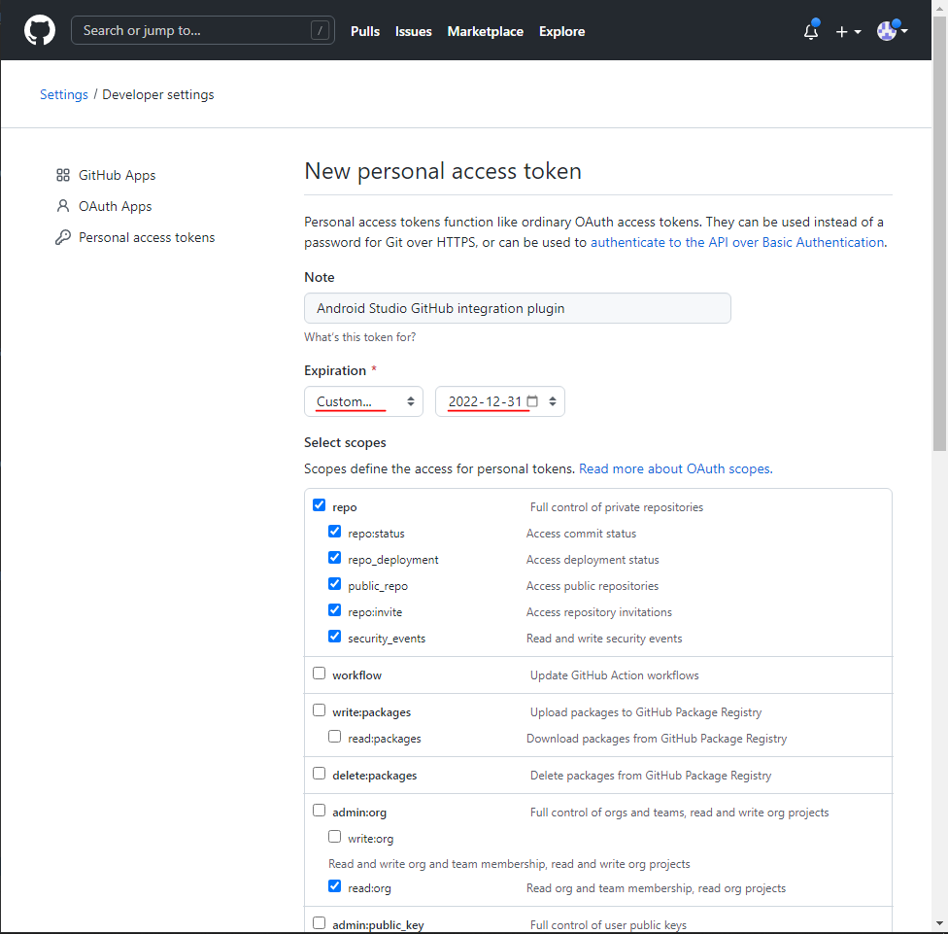Enable the delete:packages checkbox
This screenshot has height=934, width=948.
[x=320, y=774]
